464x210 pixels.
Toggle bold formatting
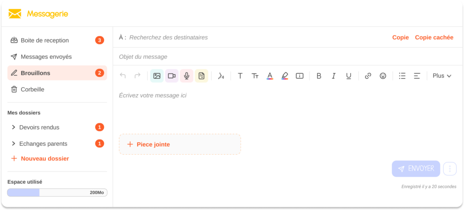pyautogui.click(x=319, y=76)
